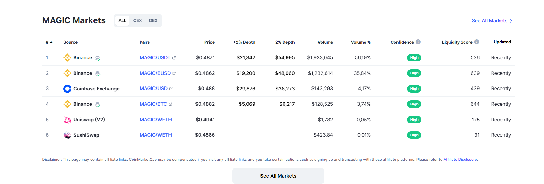
Task: Click SushiSwap logo icon
Action: coord(67,135)
